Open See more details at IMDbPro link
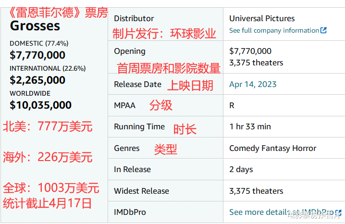345x224 pixels. pyautogui.click(x=282, y=212)
